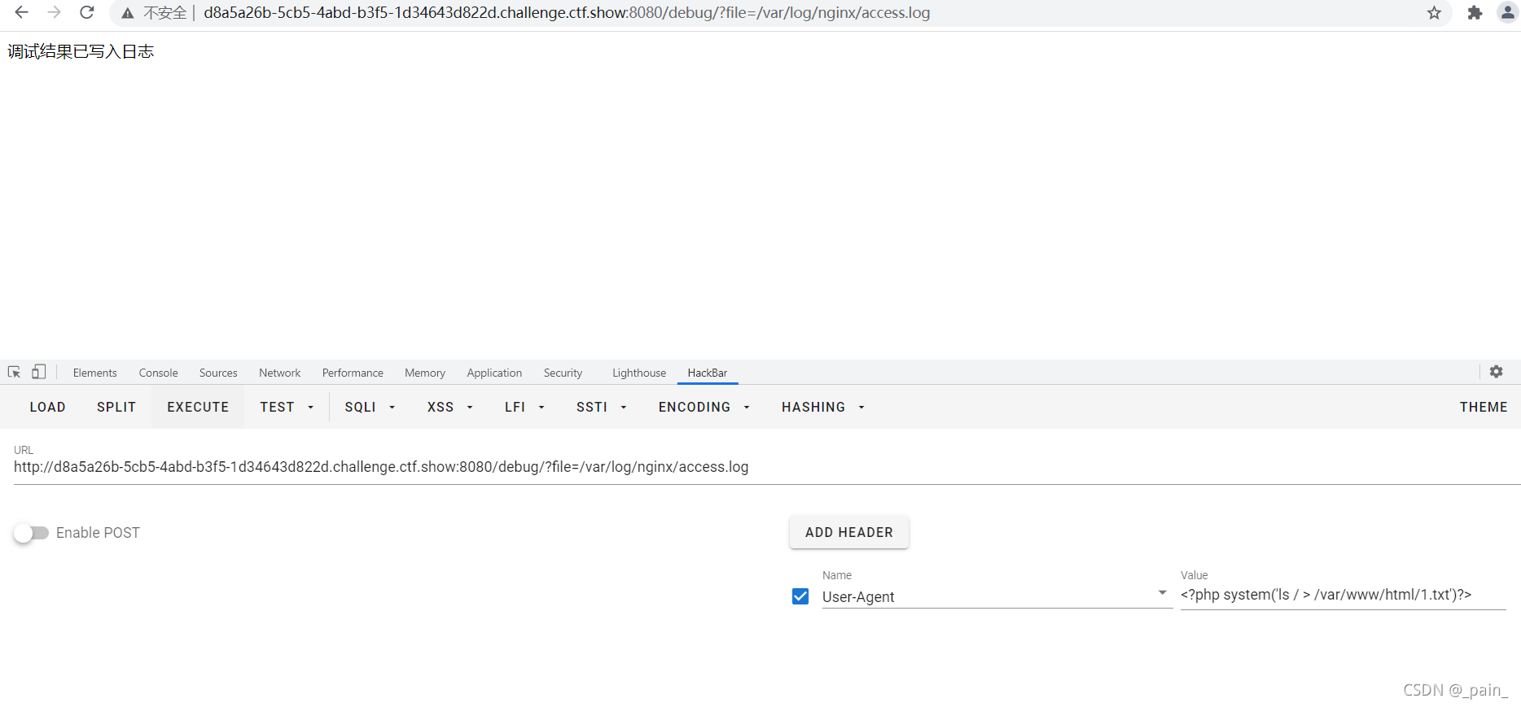Select the Memory tab
The height and width of the screenshot is (707, 1521).
425,373
